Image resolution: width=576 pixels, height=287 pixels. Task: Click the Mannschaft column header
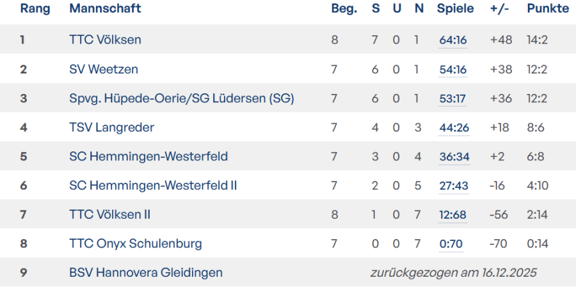pyautogui.click(x=105, y=9)
